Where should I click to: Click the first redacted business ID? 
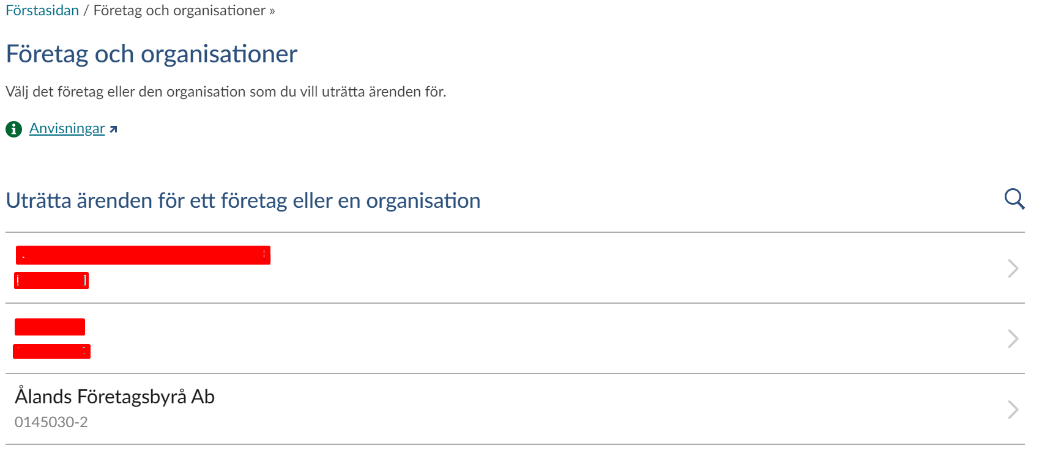[51, 280]
